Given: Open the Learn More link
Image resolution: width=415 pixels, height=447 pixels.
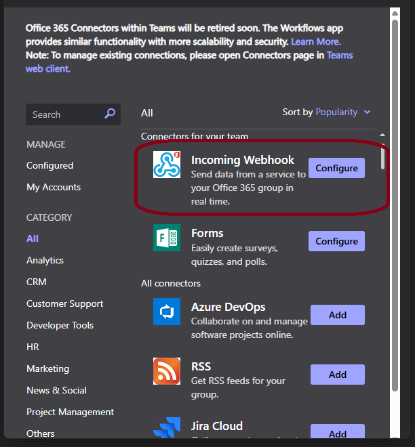Looking at the screenshot, I should pyautogui.click(x=316, y=42).
